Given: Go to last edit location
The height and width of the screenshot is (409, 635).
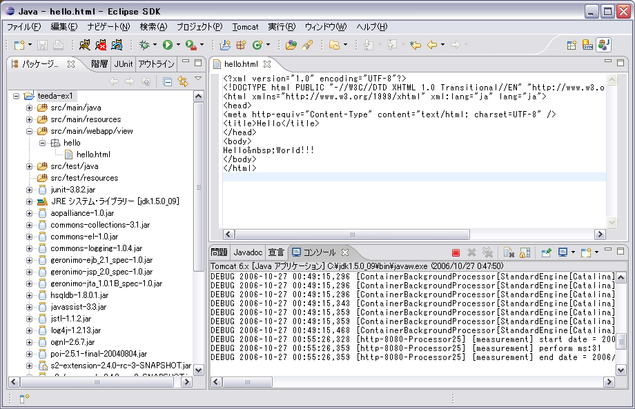Looking at the screenshot, I should click(x=415, y=46).
